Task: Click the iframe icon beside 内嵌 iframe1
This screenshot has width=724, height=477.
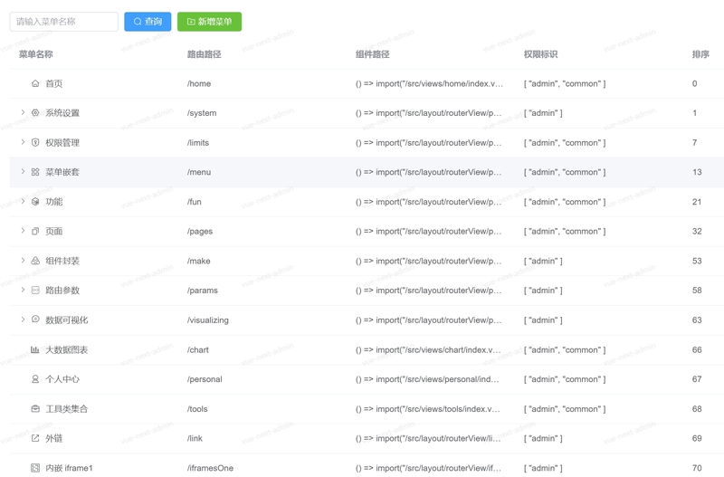Action: coord(35,468)
